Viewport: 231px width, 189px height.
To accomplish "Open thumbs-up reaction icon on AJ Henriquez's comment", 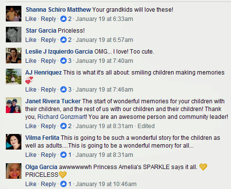I will tap(63, 90).
